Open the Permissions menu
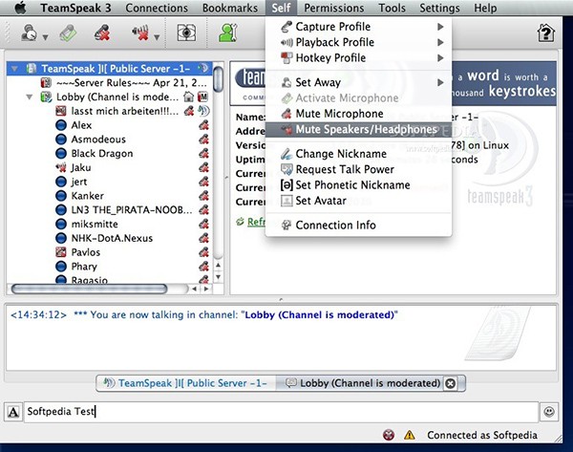573x452 pixels. 334,8
